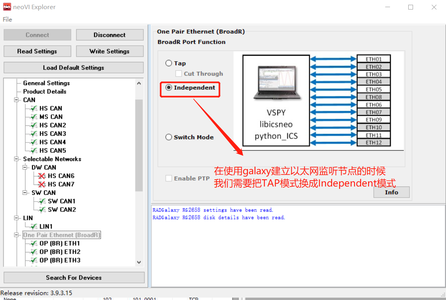Select the OP (BR) ETH3 tree item
This screenshot has height=300, width=446.
pos(60,260)
